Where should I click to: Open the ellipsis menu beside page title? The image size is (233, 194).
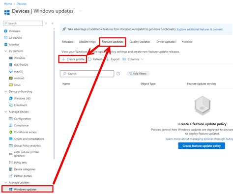[x=80, y=11]
